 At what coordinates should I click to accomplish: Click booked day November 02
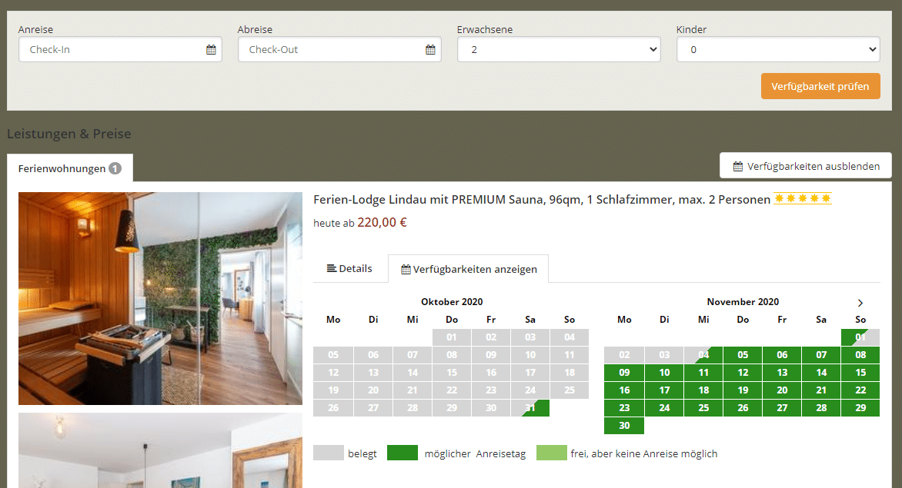click(x=624, y=355)
